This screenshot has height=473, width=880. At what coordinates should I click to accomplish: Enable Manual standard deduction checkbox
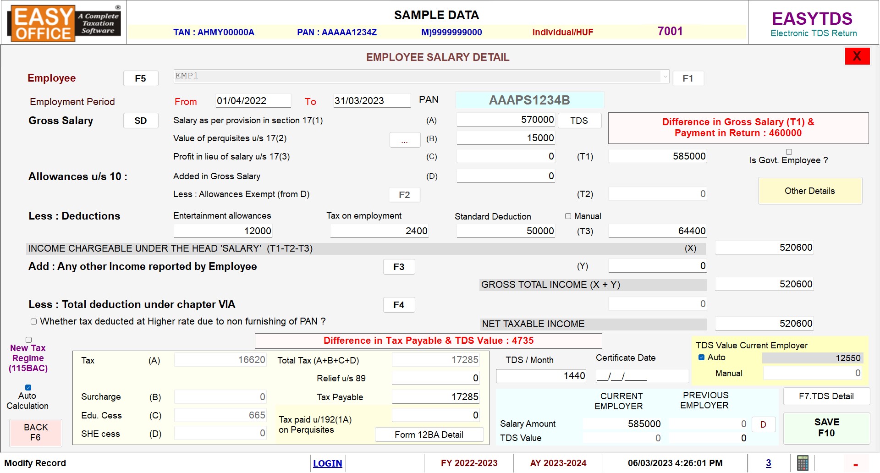pyautogui.click(x=568, y=216)
